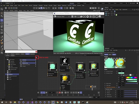Toggle Y axis lock
This screenshot has height=104, width=139.
point(11,8)
